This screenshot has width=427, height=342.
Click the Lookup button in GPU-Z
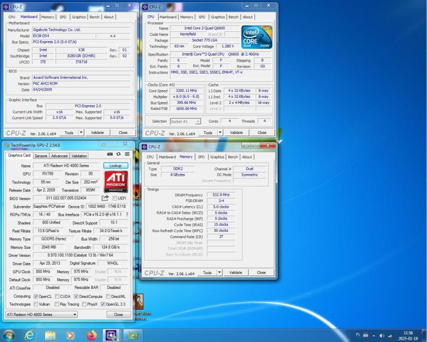[x=115, y=165]
